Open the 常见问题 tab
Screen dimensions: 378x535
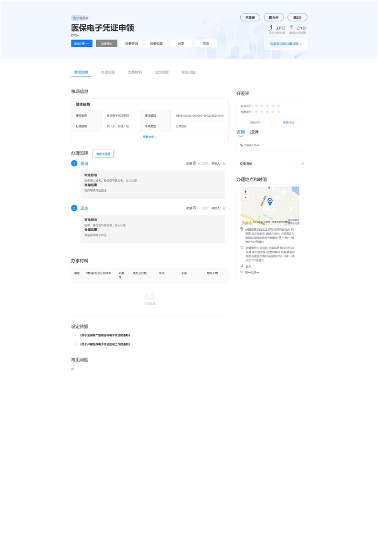(x=188, y=72)
